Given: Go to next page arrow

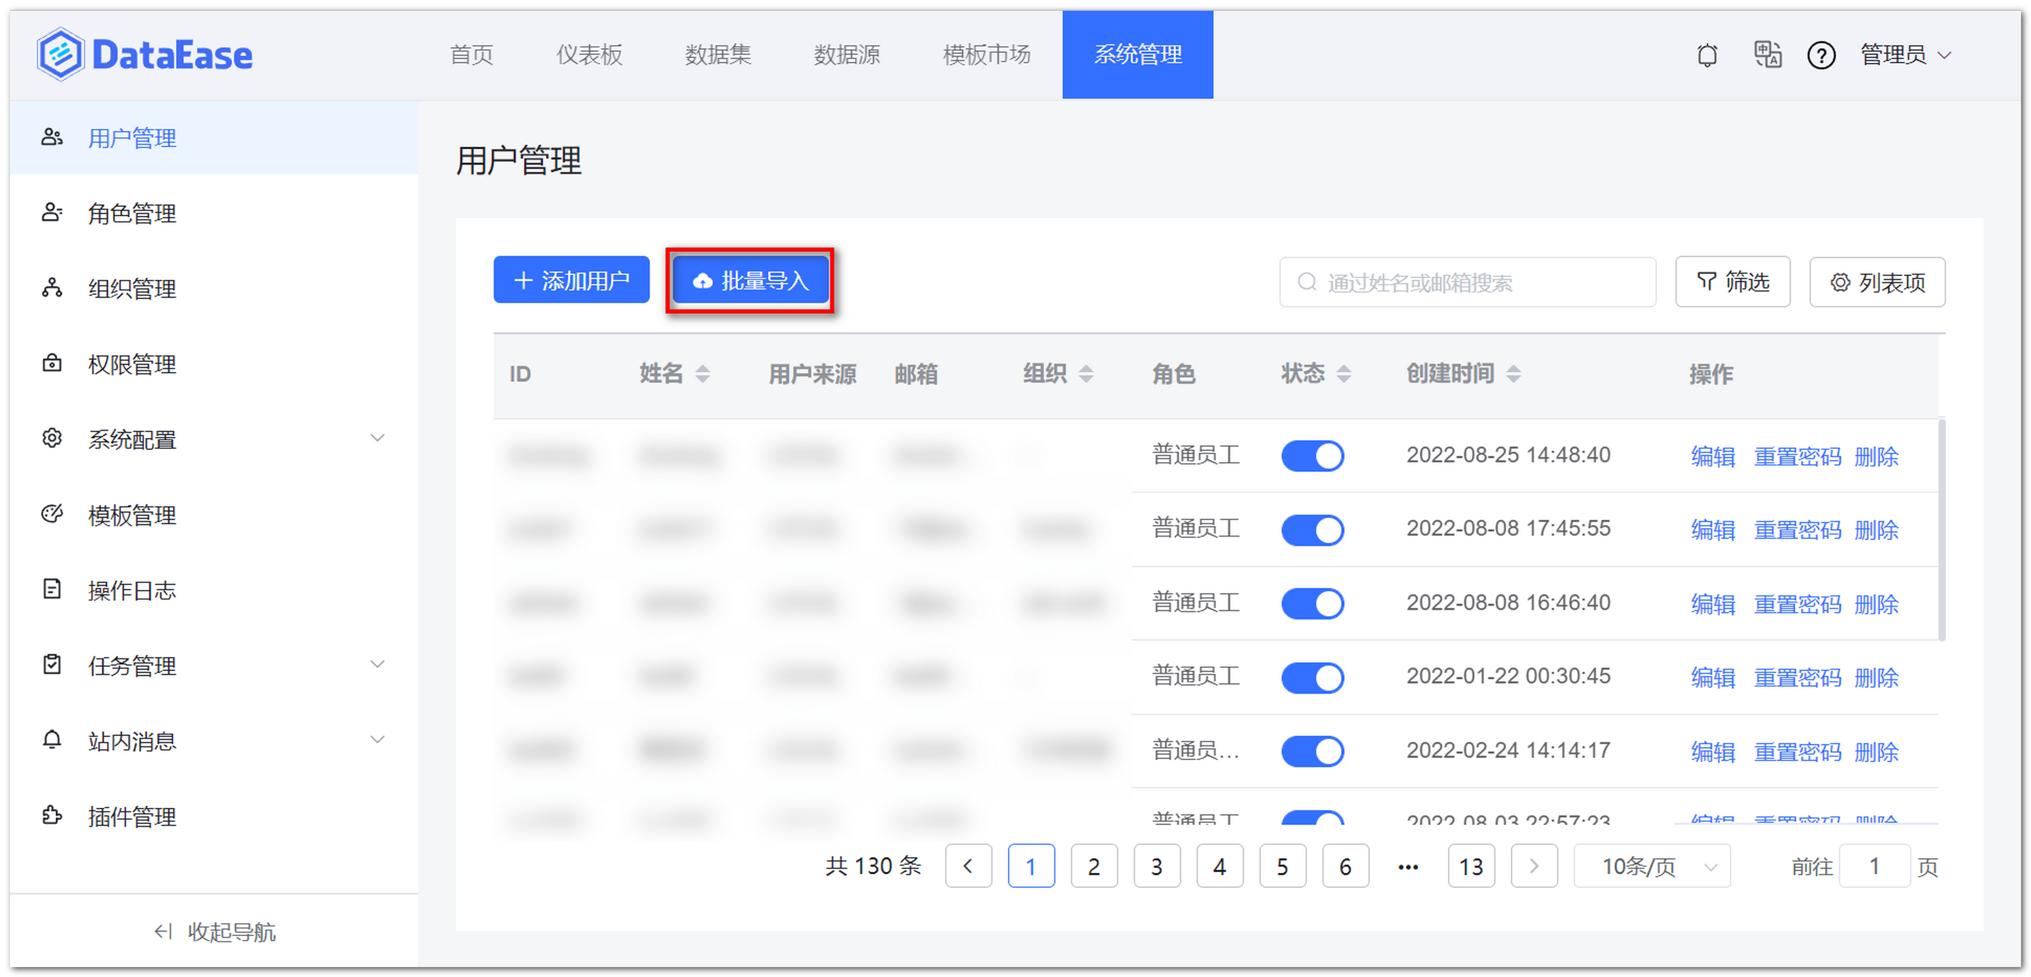Looking at the screenshot, I should [x=1535, y=866].
